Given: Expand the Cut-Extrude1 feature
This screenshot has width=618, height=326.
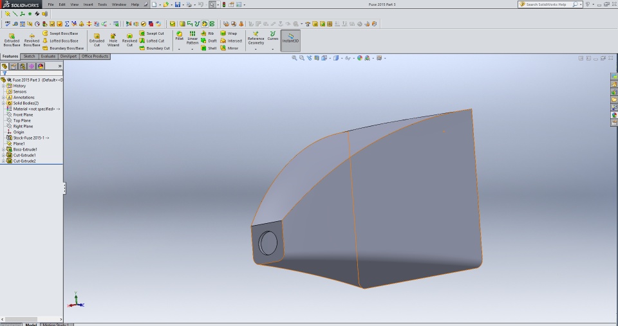Looking at the screenshot, I should point(4,155).
